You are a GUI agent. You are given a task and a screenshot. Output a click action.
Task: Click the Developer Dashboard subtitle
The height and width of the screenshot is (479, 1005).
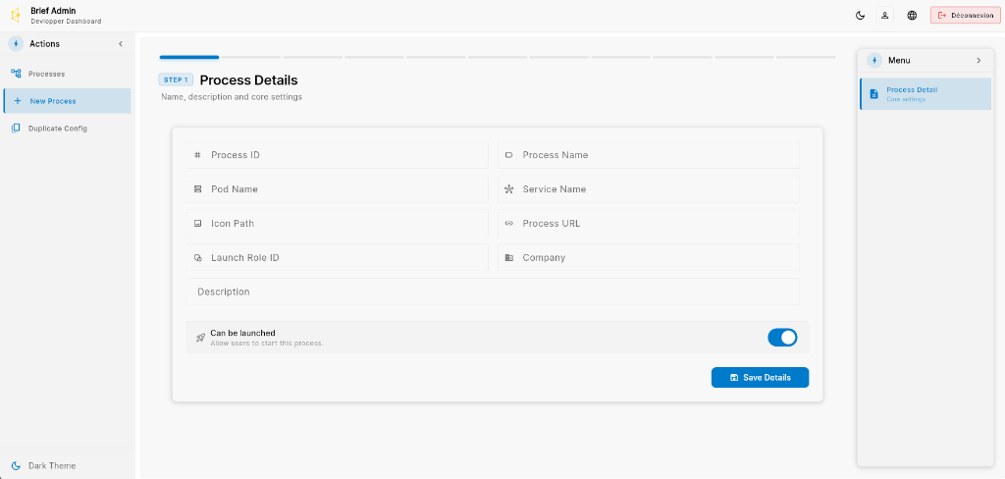point(66,22)
